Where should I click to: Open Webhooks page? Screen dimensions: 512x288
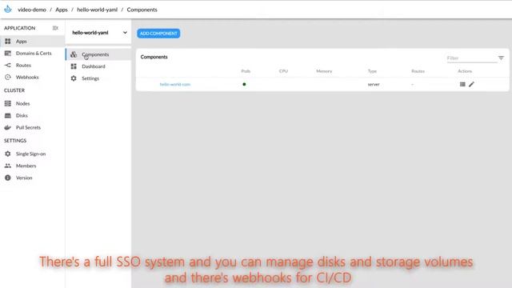coord(32,77)
